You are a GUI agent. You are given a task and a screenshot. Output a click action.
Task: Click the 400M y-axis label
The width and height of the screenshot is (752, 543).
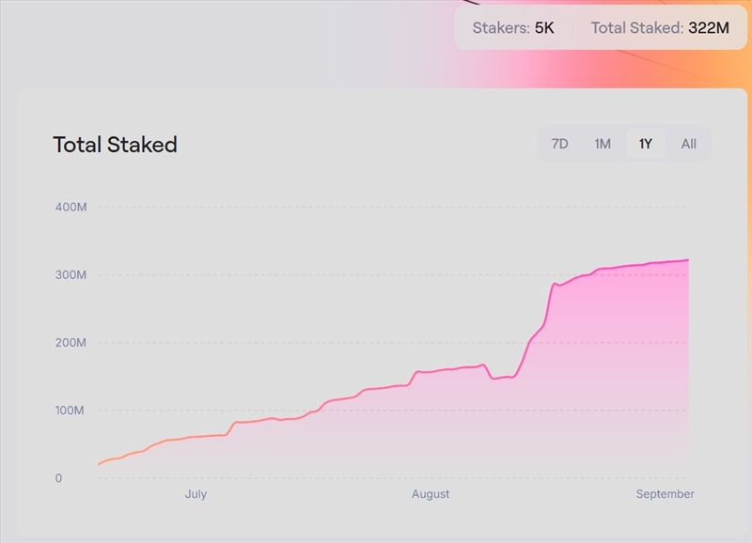(x=71, y=207)
